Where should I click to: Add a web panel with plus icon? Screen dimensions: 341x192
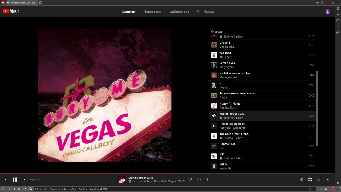click(x=338, y=39)
